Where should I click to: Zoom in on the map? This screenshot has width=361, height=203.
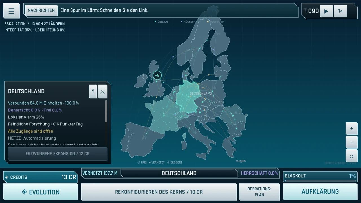pos(351,129)
